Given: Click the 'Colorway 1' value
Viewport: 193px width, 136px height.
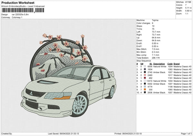Looking at the screenshot, I should point(17,17).
